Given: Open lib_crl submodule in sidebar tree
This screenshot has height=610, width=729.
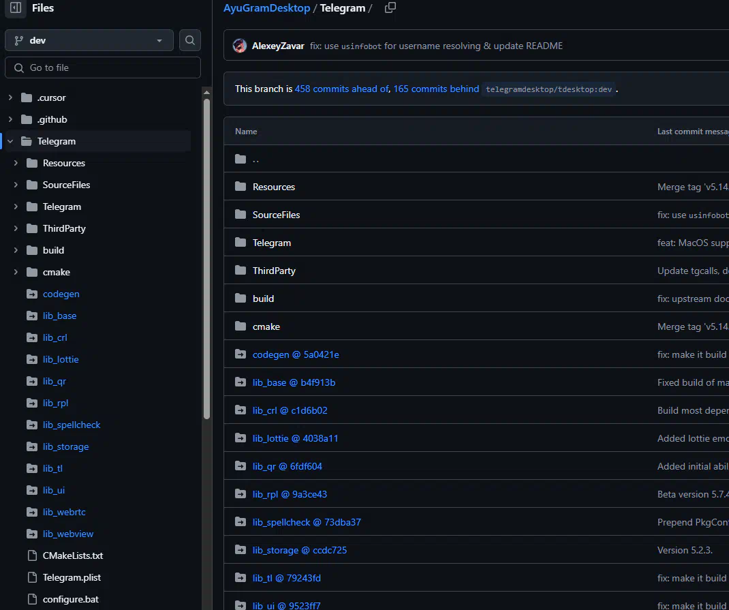Looking at the screenshot, I should coord(55,337).
